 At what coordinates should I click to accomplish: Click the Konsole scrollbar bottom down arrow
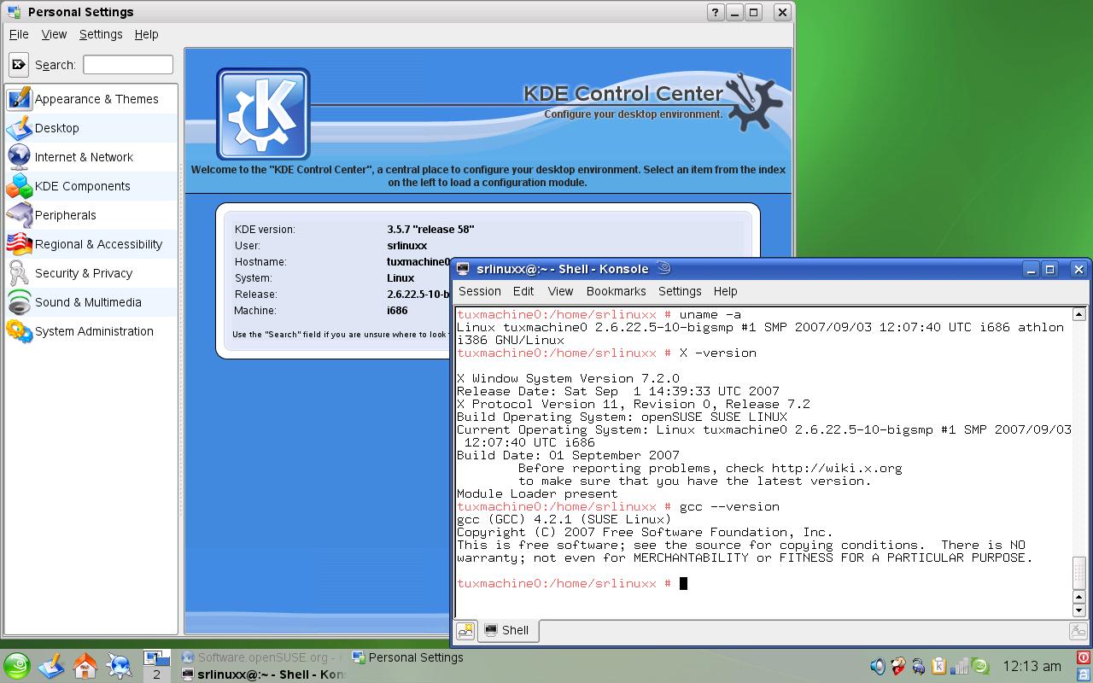(1079, 610)
